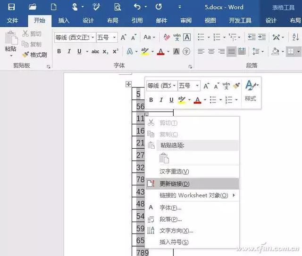Activate the 格式刷 format painter
The image size is (302, 256).
[x=34, y=55]
